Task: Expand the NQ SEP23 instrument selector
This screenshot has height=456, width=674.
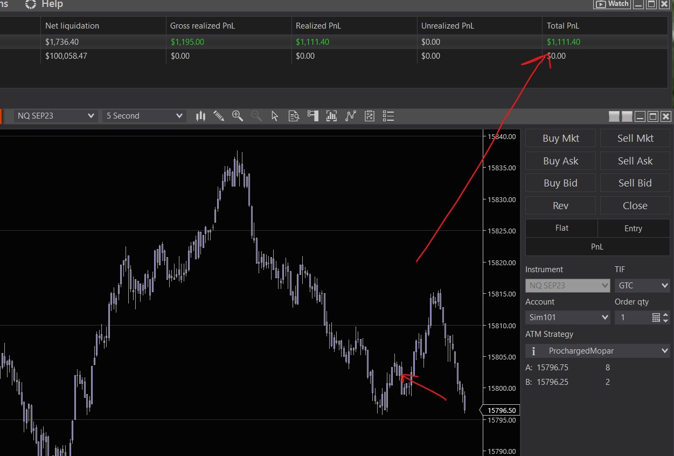Action: tap(55, 116)
